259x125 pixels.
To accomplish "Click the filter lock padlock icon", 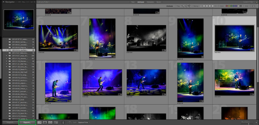I will pyautogui.click(x=257, y=2).
